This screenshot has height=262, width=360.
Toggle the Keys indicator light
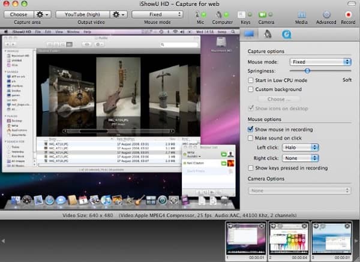click(250, 14)
